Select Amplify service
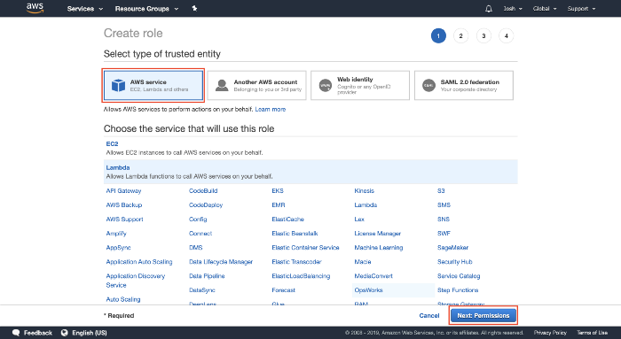The image size is (621, 339). (x=116, y=234)
